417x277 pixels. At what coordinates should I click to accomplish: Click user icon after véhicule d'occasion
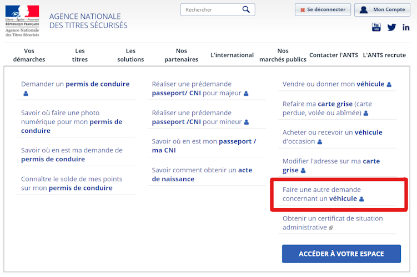point(320,142)
